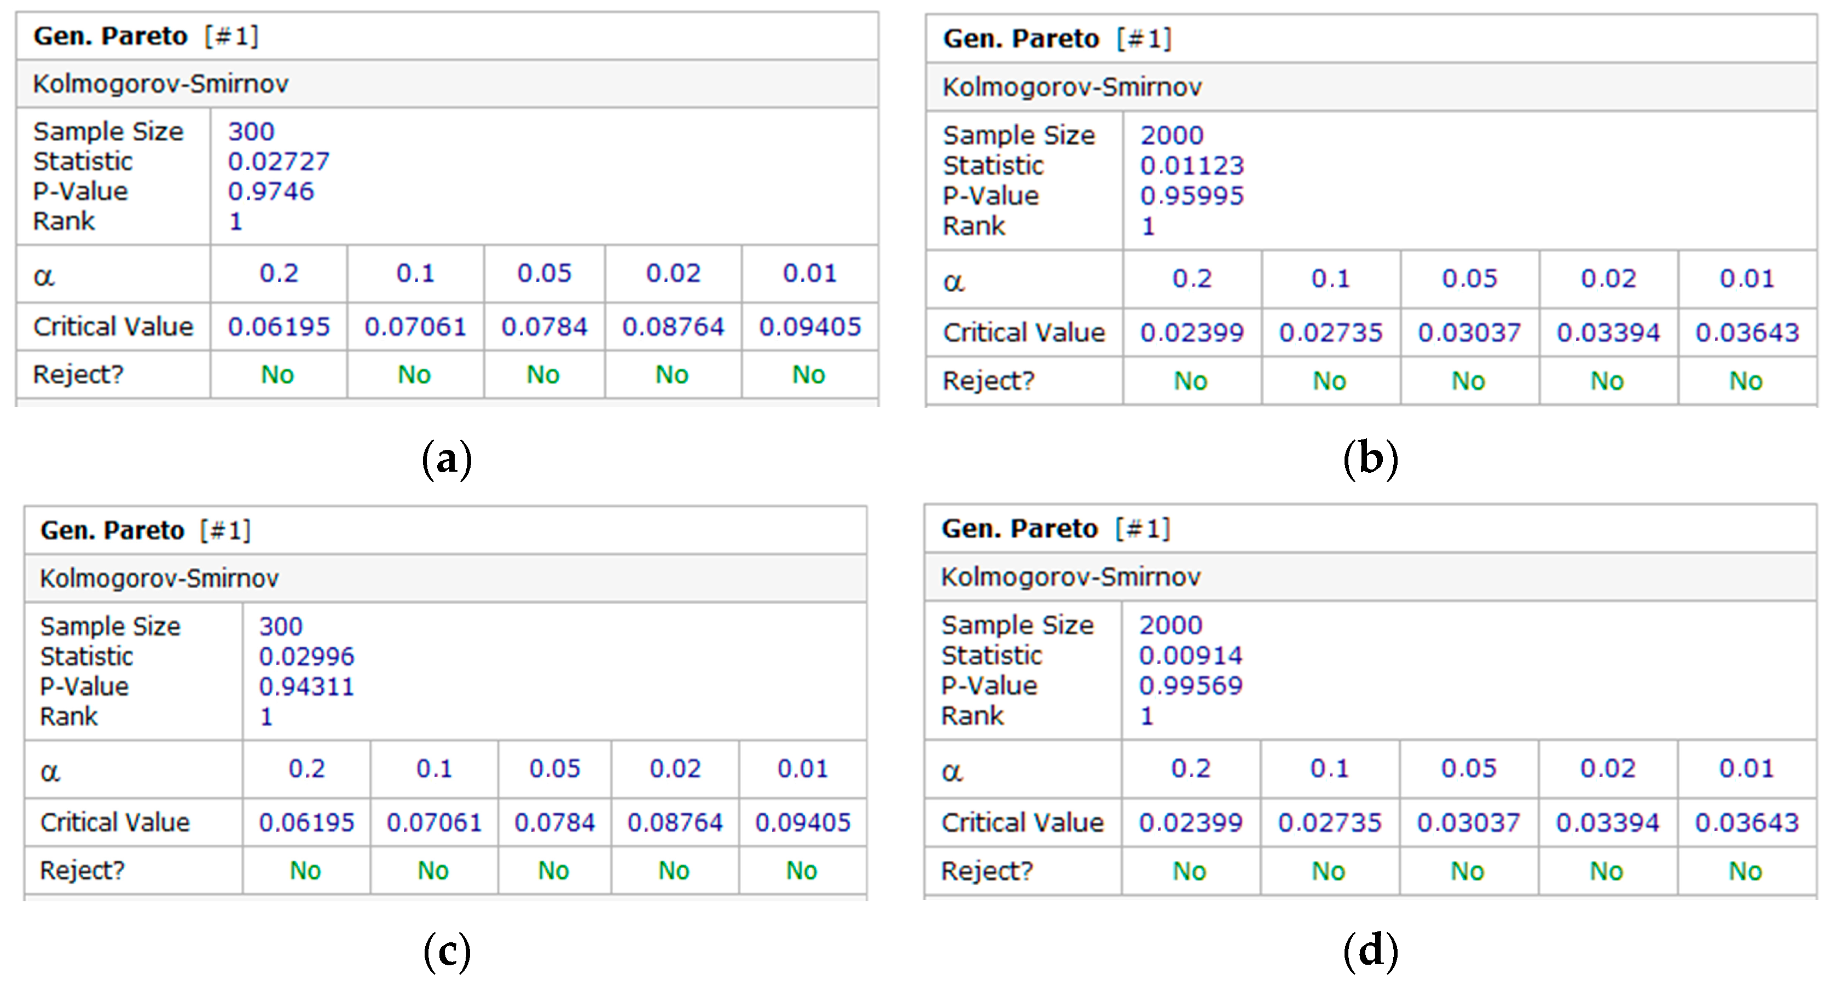Select the Kolmogorov-Smirnov header in panel (b)

pos(1072,88)
